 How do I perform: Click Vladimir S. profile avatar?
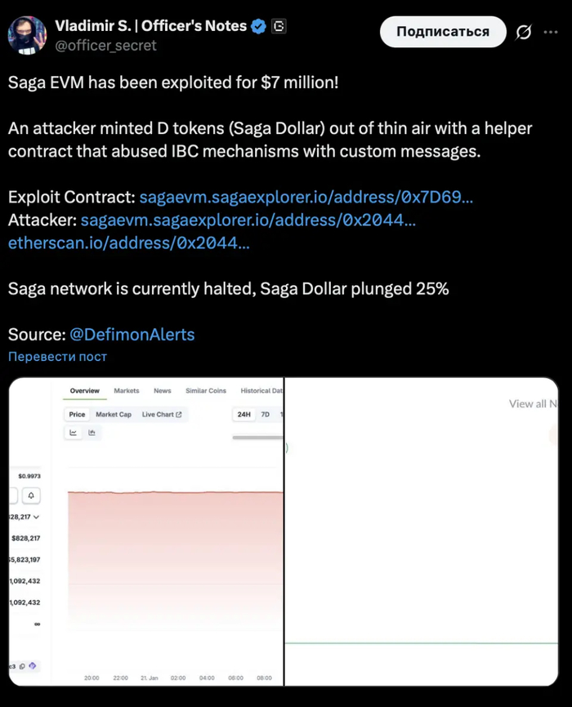[27, 33]
